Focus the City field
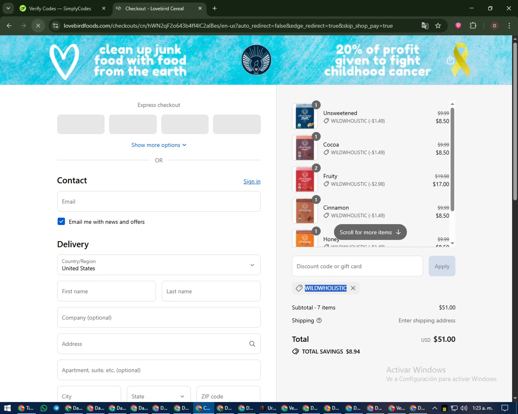Image resolution: width=518 pixels, height=414 pixels. tap(89, 394)
